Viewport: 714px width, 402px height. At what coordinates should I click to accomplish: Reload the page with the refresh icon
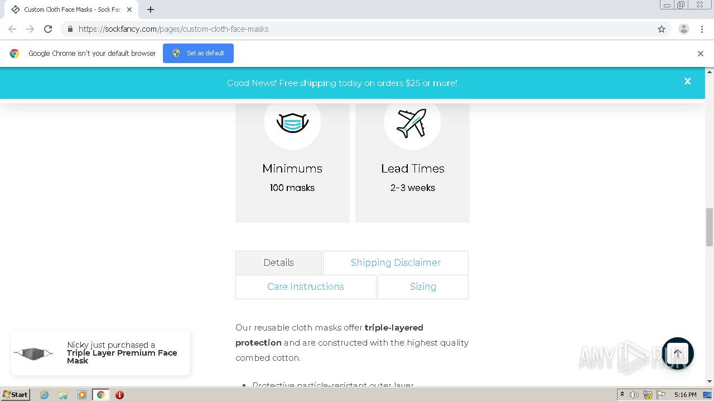pos(48,29)
